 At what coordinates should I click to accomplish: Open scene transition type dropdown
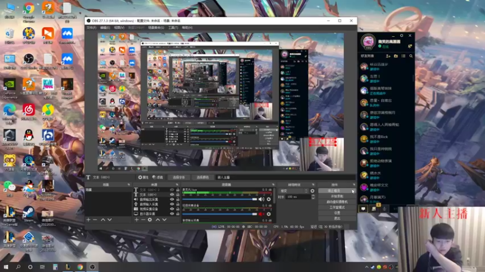(x=293, y=191)
